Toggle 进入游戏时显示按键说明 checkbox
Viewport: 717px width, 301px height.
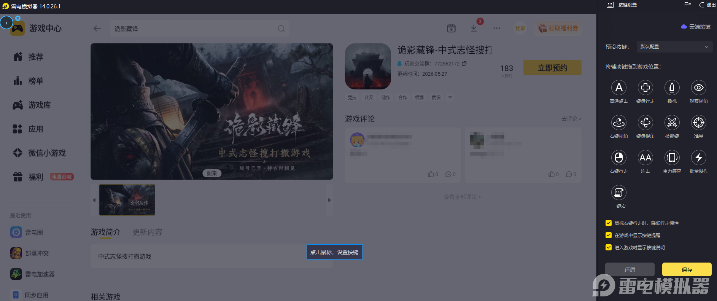(609, 247)
